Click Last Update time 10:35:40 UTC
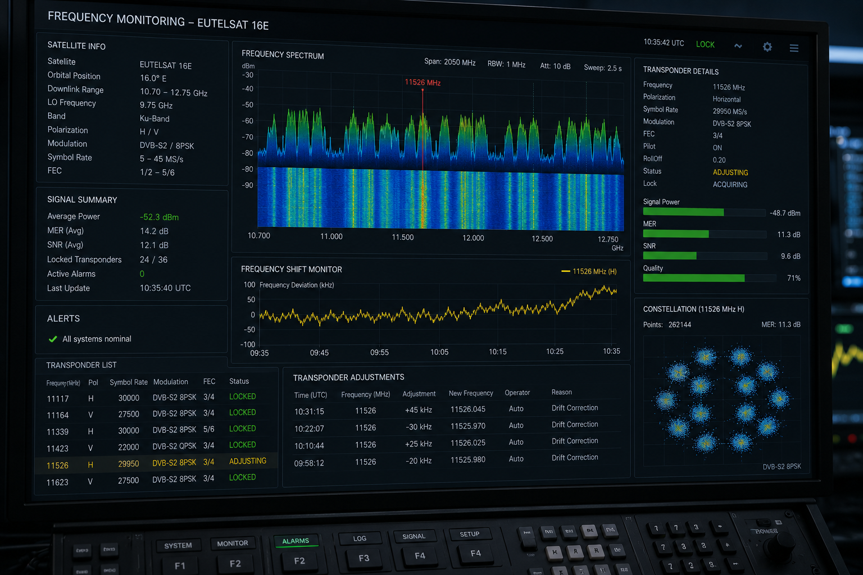The width and height of the screenshot is (863, 575). pyautogui.click(x=165, y=288)
